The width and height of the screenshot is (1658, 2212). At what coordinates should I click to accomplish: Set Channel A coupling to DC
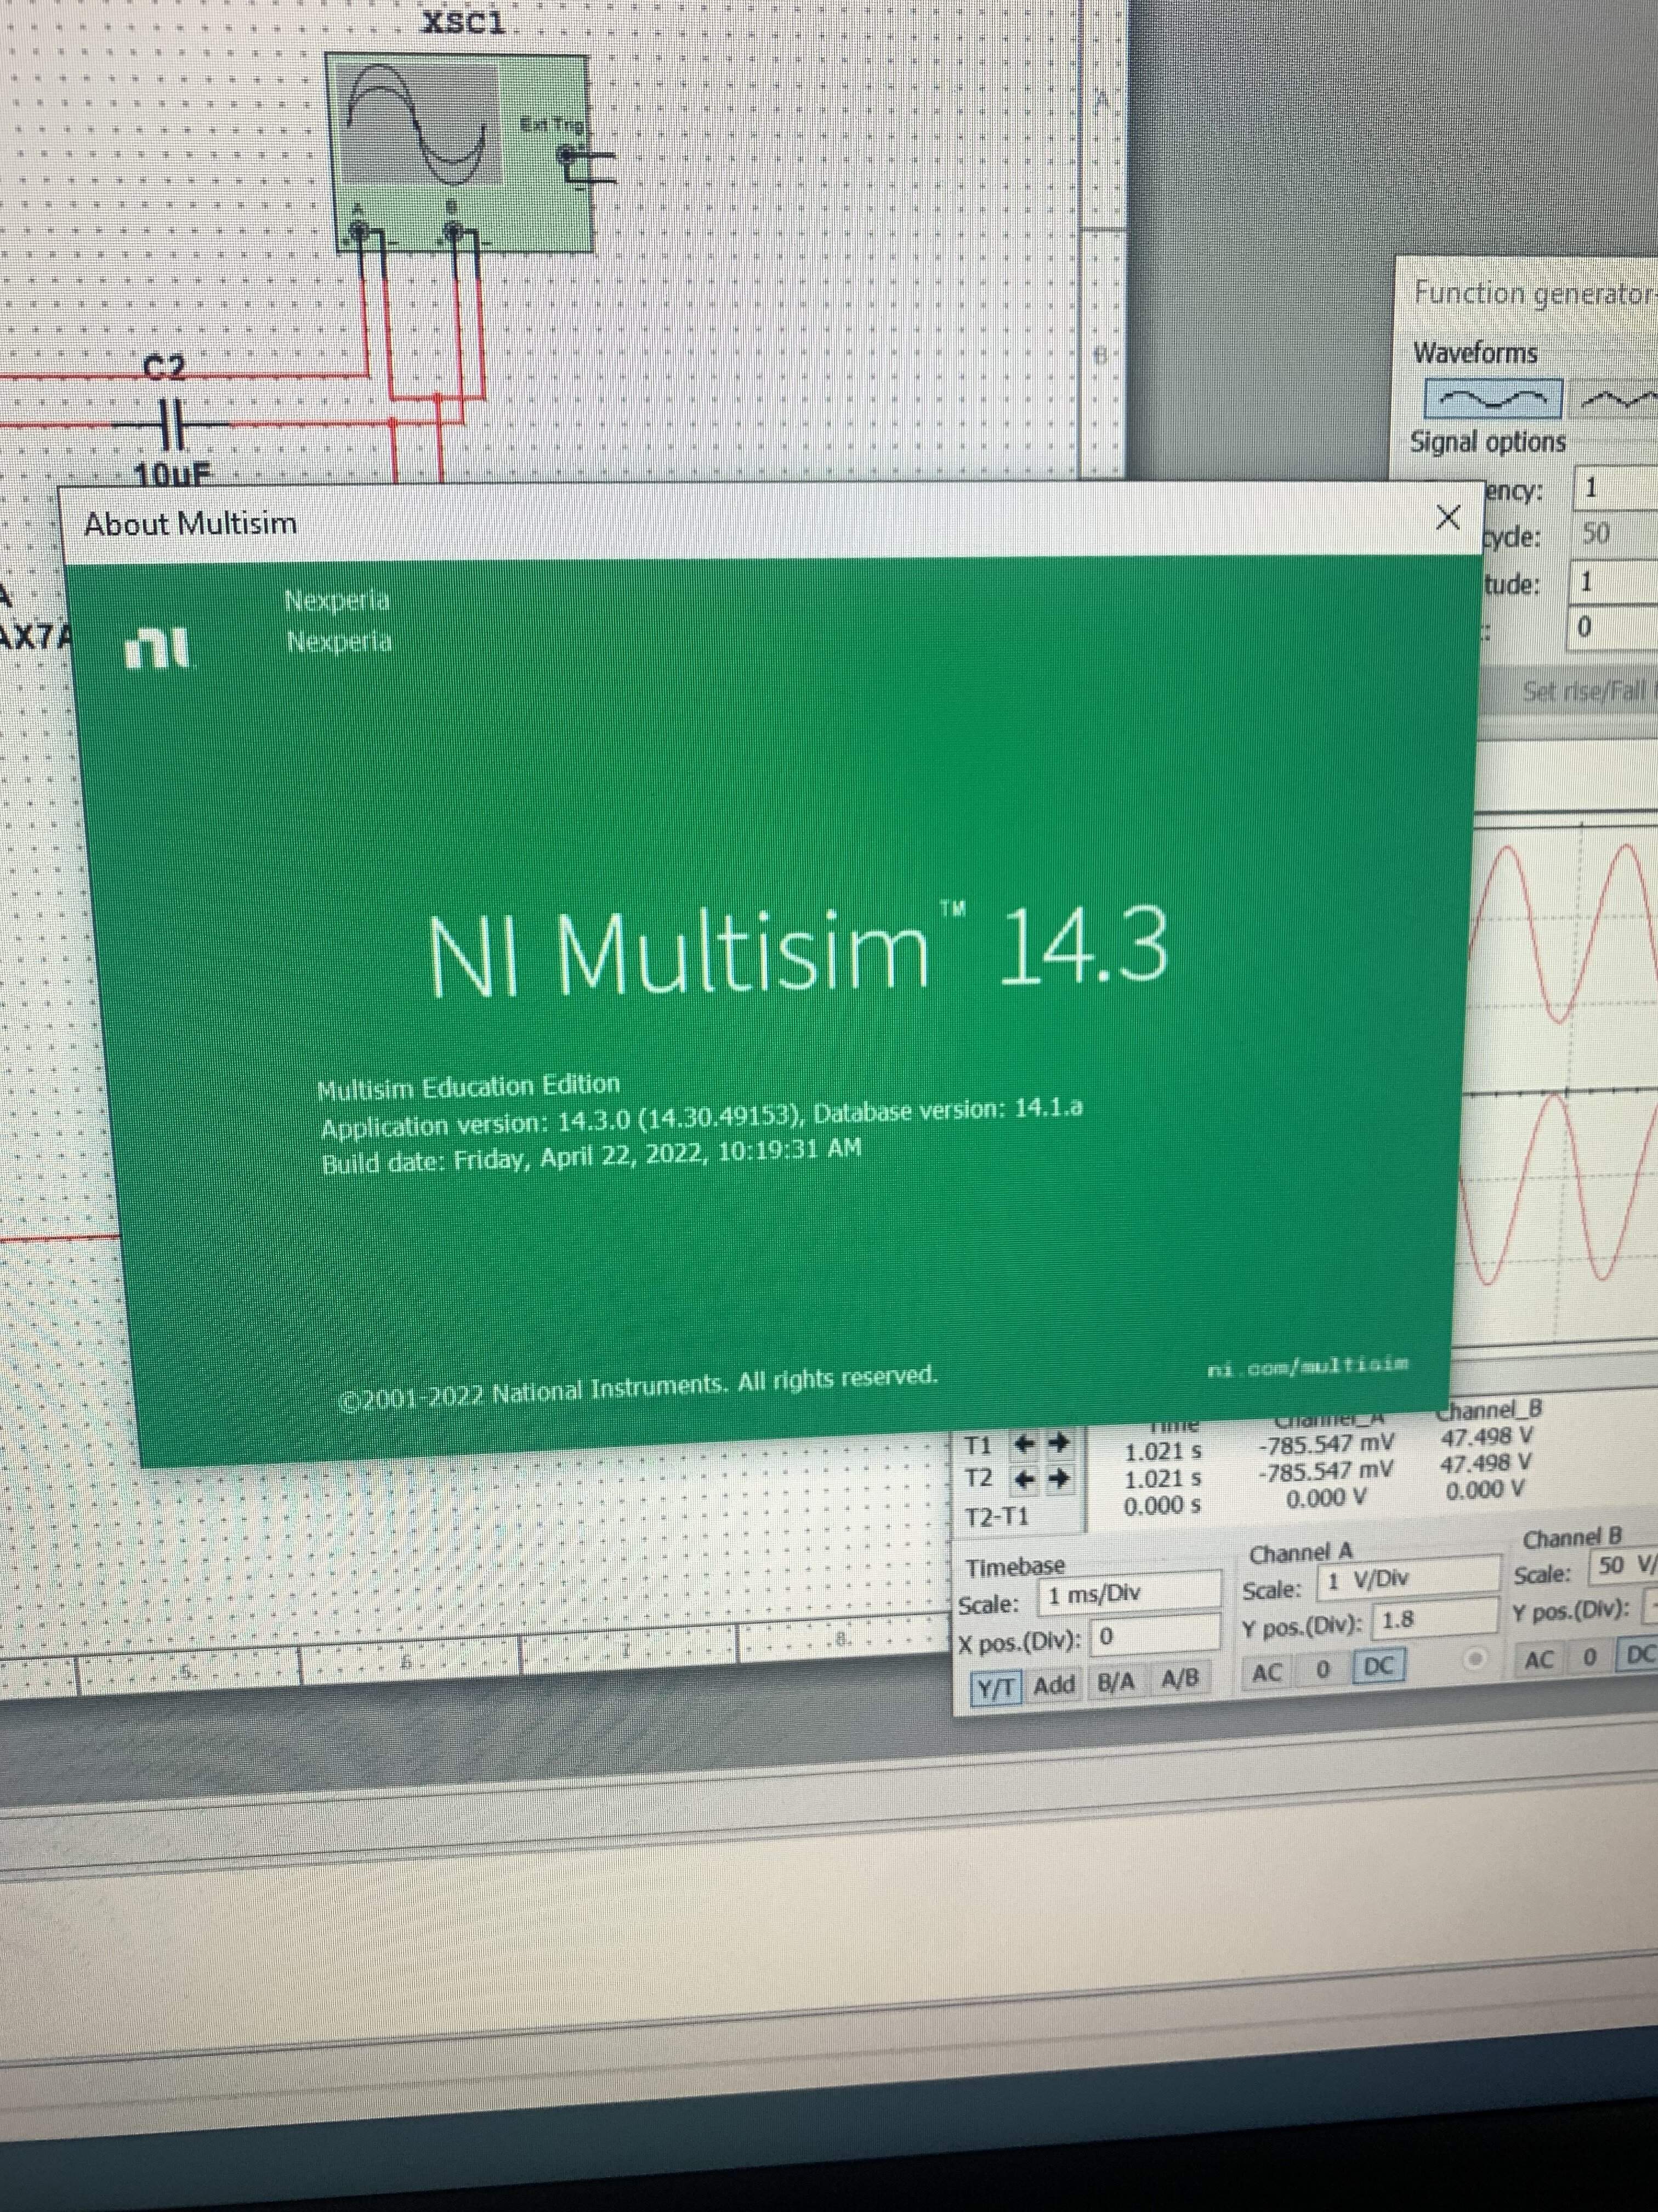pyautogui.click(x=1378, y=1667)
